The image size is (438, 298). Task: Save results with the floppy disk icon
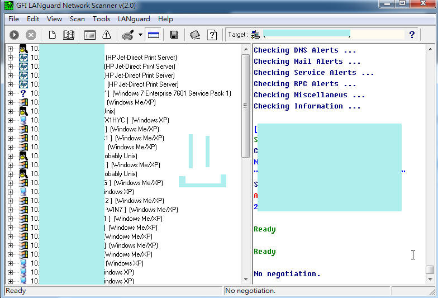[174, 35]
